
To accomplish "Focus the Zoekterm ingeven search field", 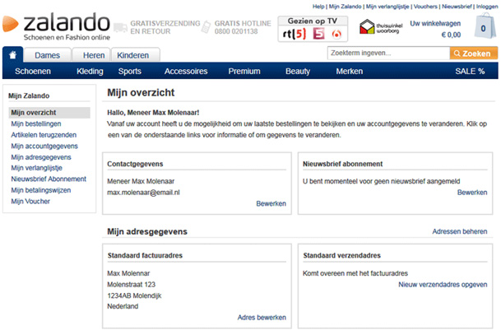I will click(388, 53).
